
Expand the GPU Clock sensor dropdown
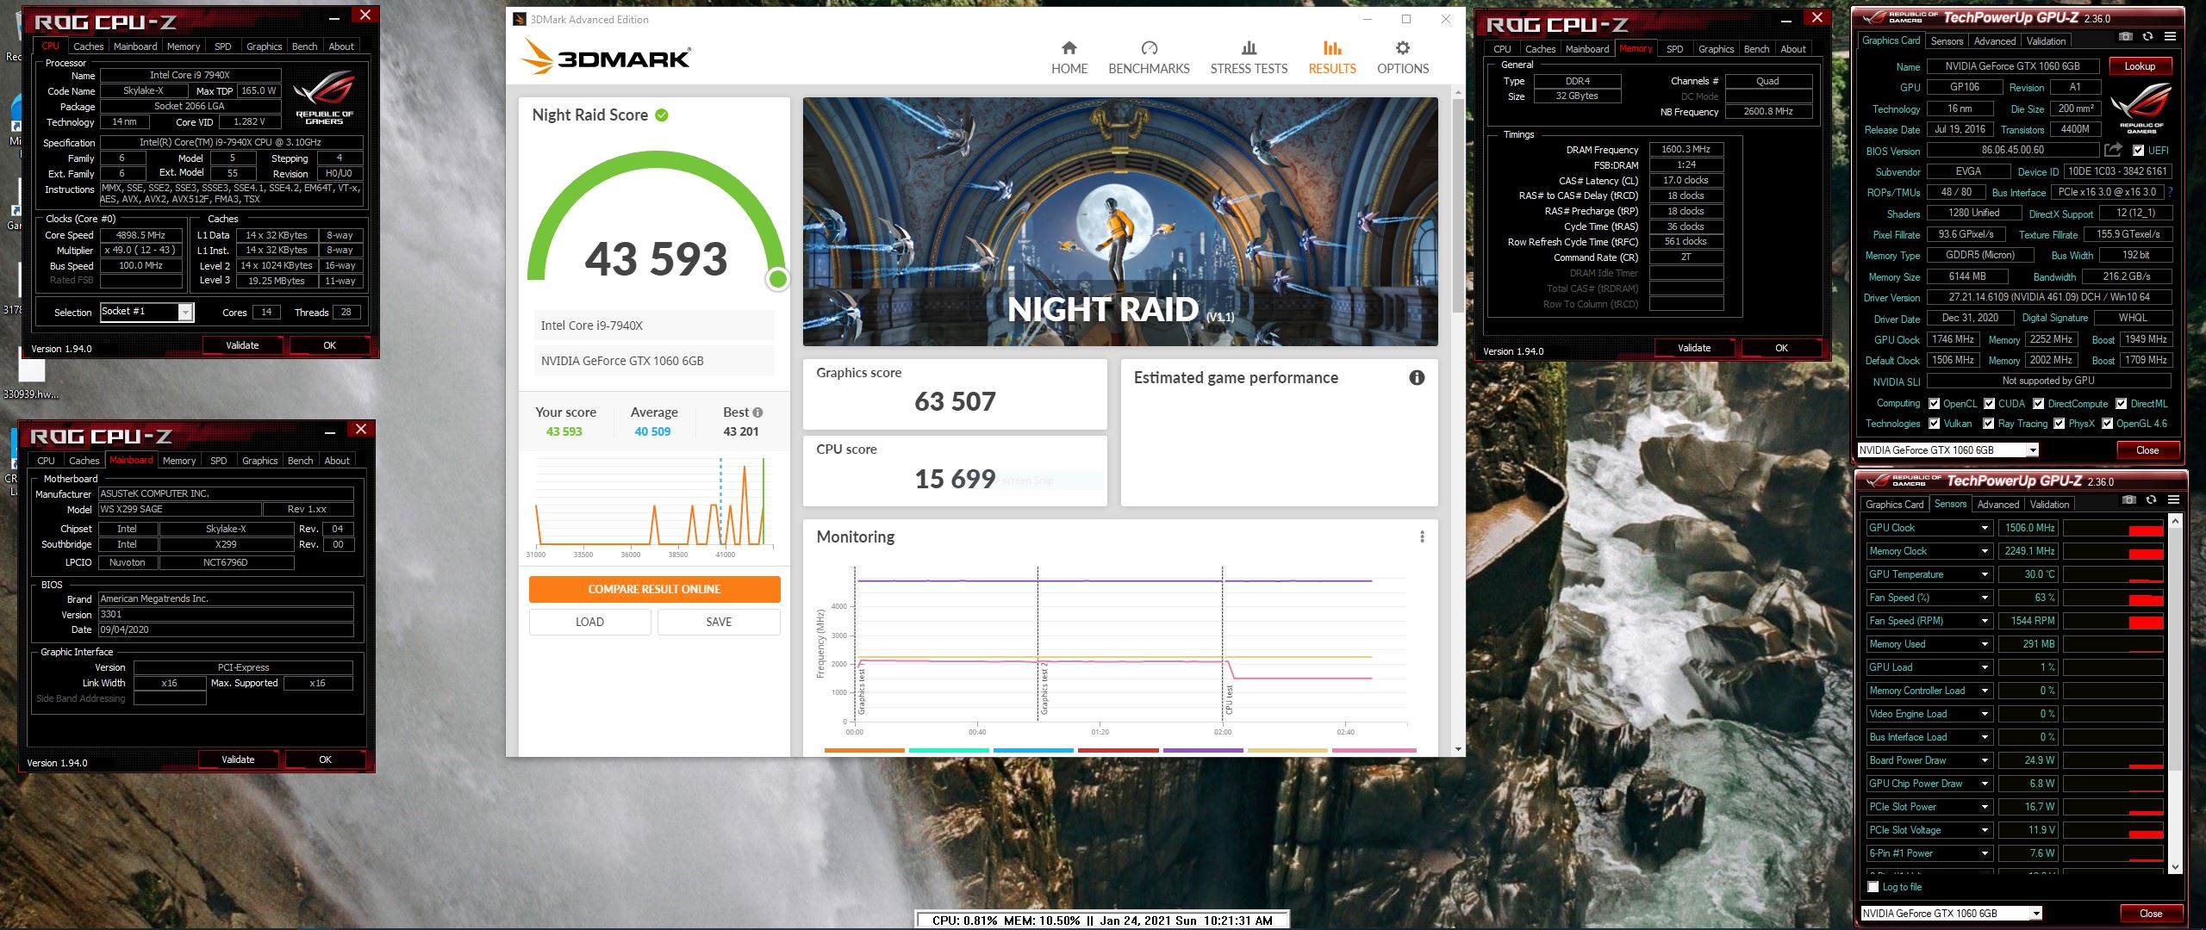pyautogui.click(x=1985, y=528)
